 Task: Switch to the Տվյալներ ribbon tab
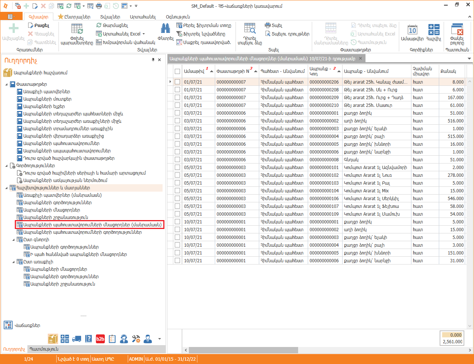(110, 17)
